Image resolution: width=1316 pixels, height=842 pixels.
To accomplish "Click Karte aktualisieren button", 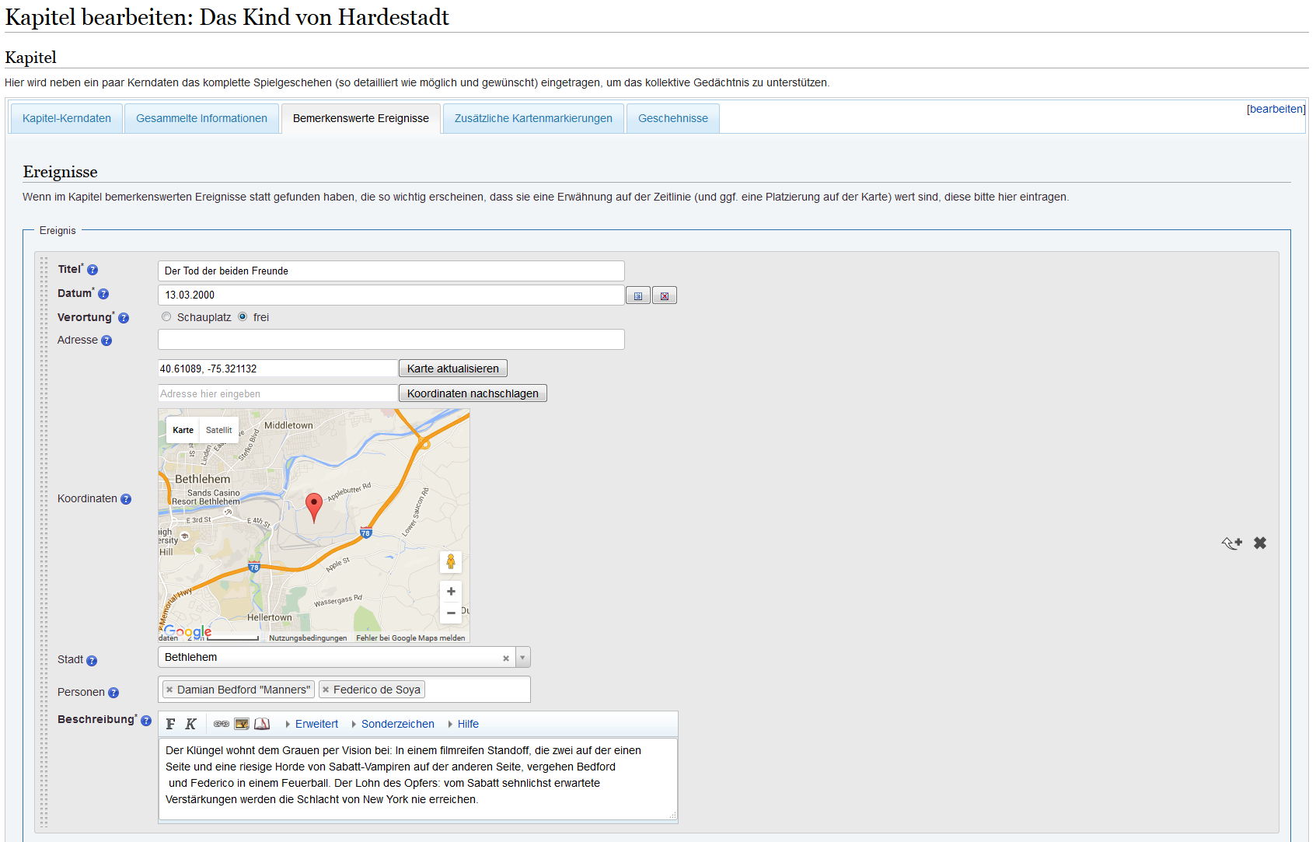I will point(452,369).
